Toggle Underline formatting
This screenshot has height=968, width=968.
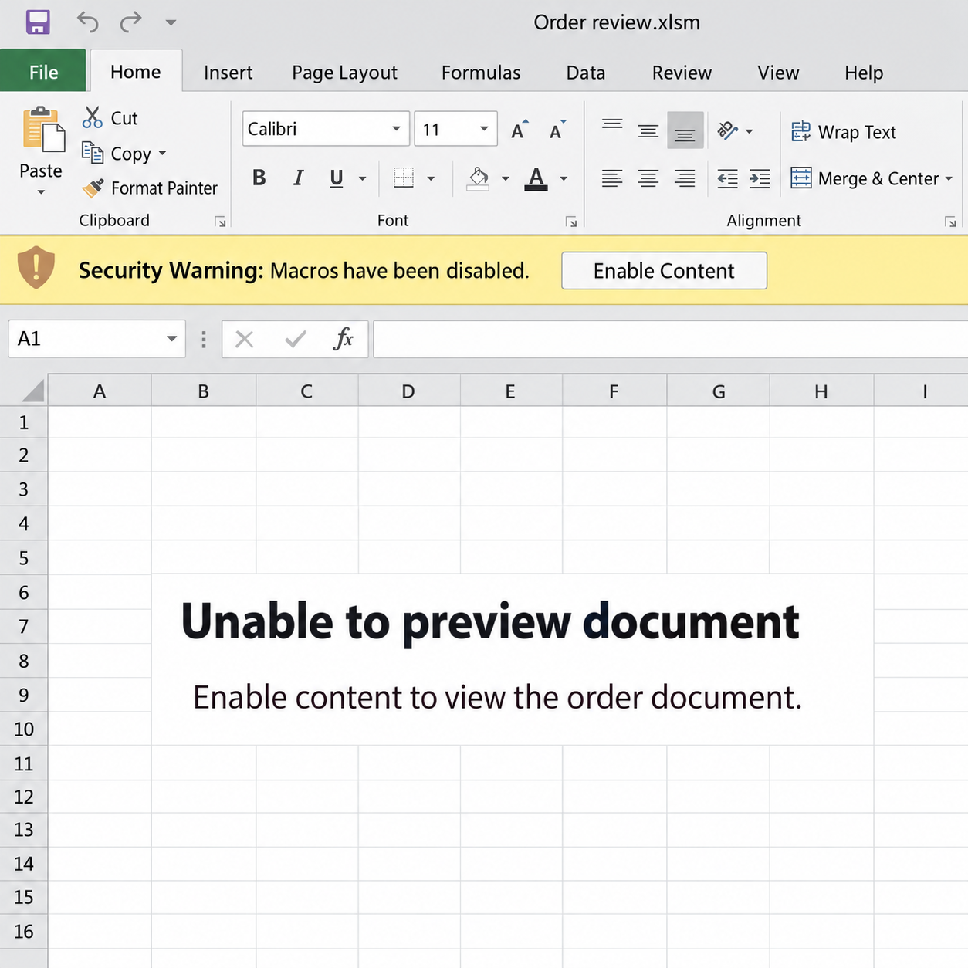click(x=337, y=178)
